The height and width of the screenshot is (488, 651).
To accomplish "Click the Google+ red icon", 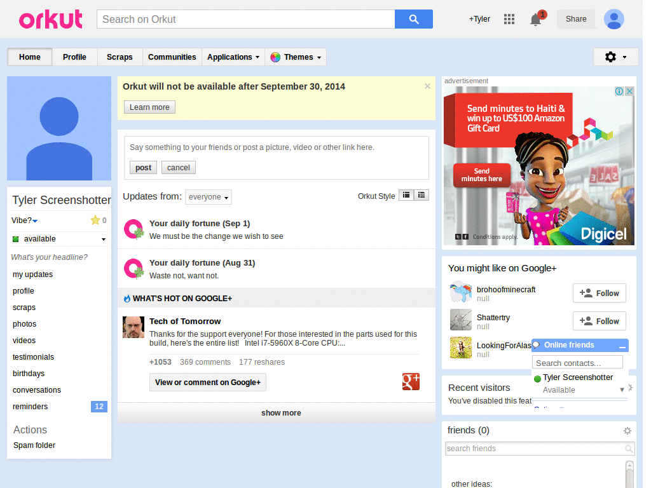I will click(x=411, y=382).
